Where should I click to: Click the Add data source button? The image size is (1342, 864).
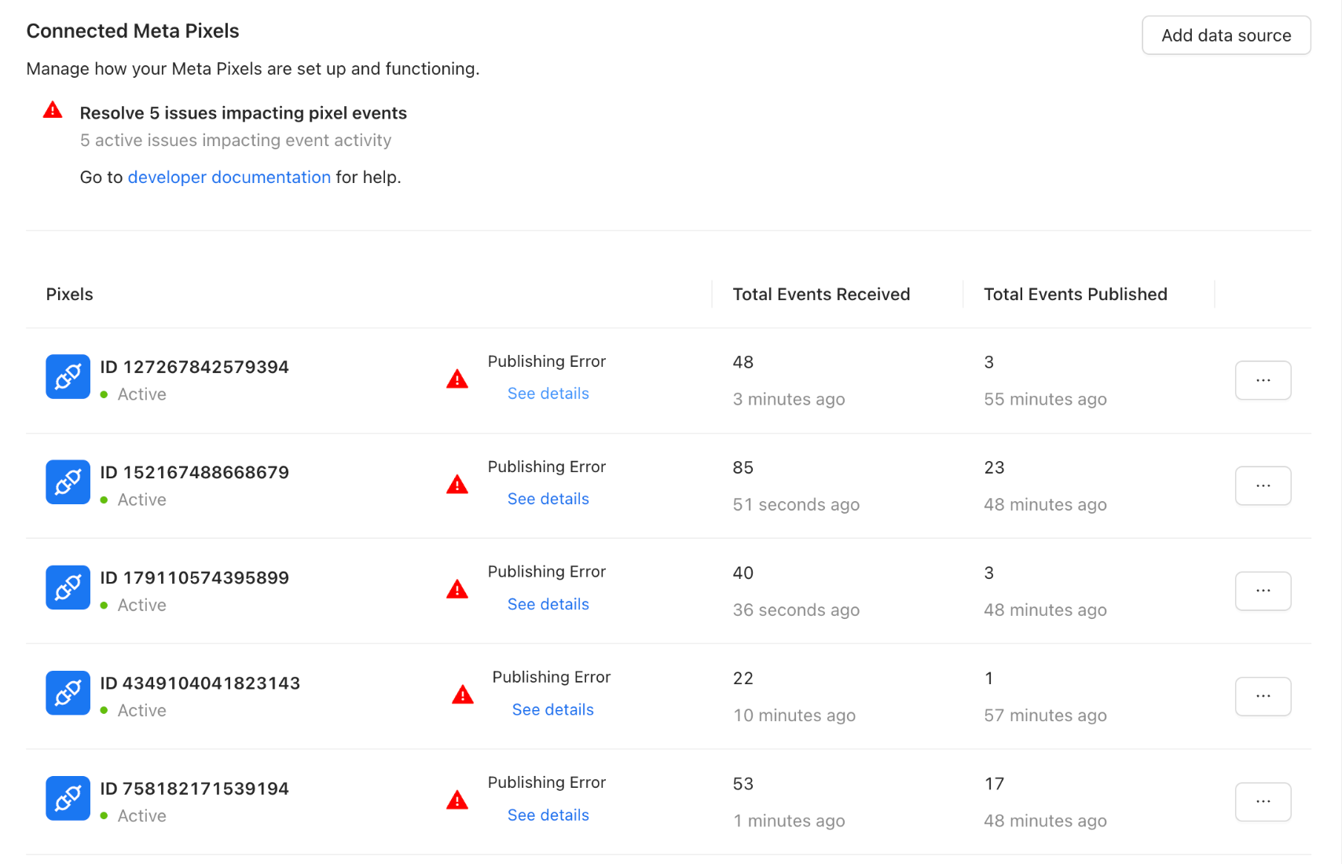click(x=1226, y=35)
